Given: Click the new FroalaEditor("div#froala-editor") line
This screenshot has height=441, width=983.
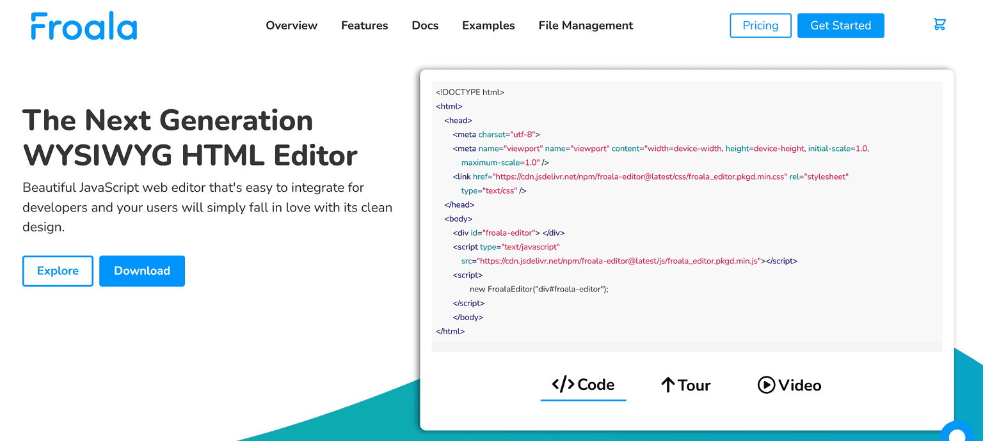Looking at the screenshot, I should pos(539,289).
